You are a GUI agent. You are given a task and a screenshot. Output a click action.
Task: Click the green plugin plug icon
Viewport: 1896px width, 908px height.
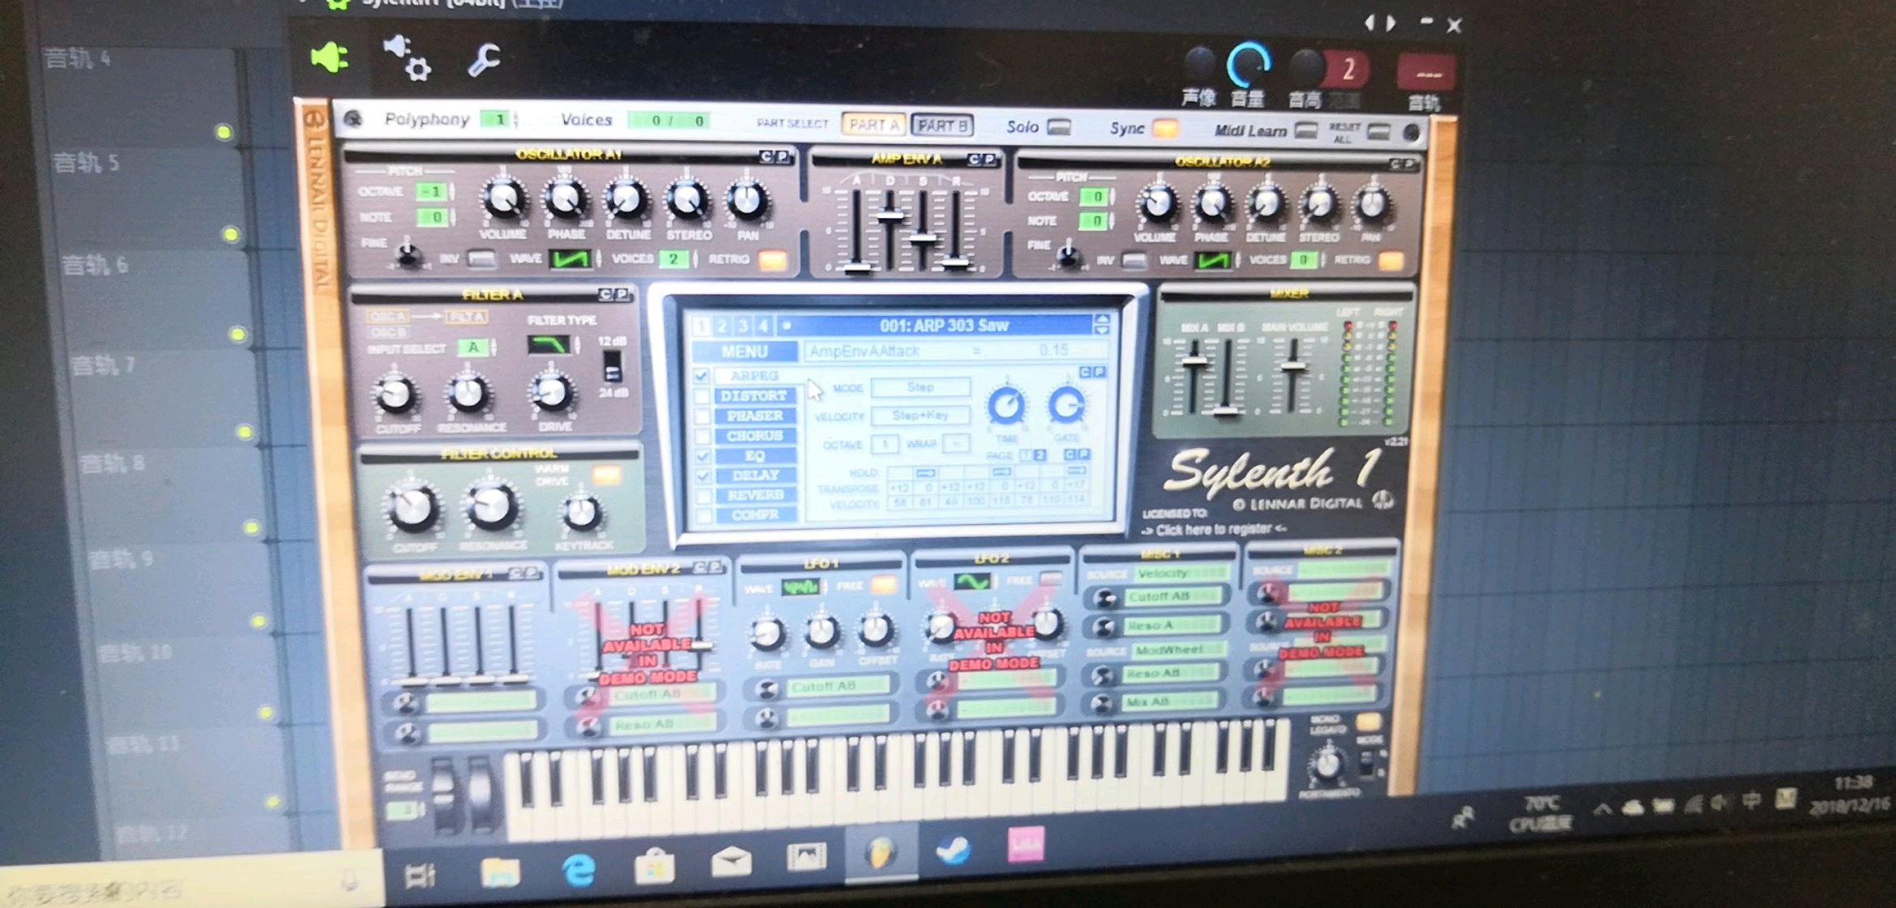tap(331, 58)
